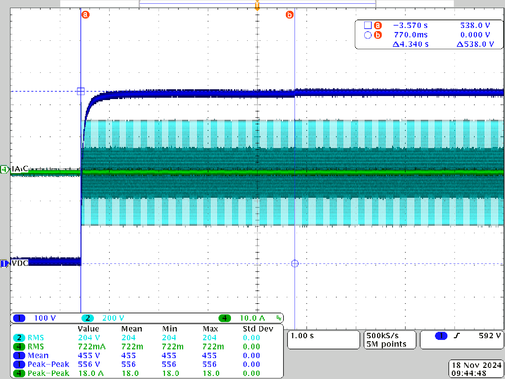The width and height of the screenshot is (505, 379).
Task: Click the rising edge trigger slope icon
Action: point(457,336)
